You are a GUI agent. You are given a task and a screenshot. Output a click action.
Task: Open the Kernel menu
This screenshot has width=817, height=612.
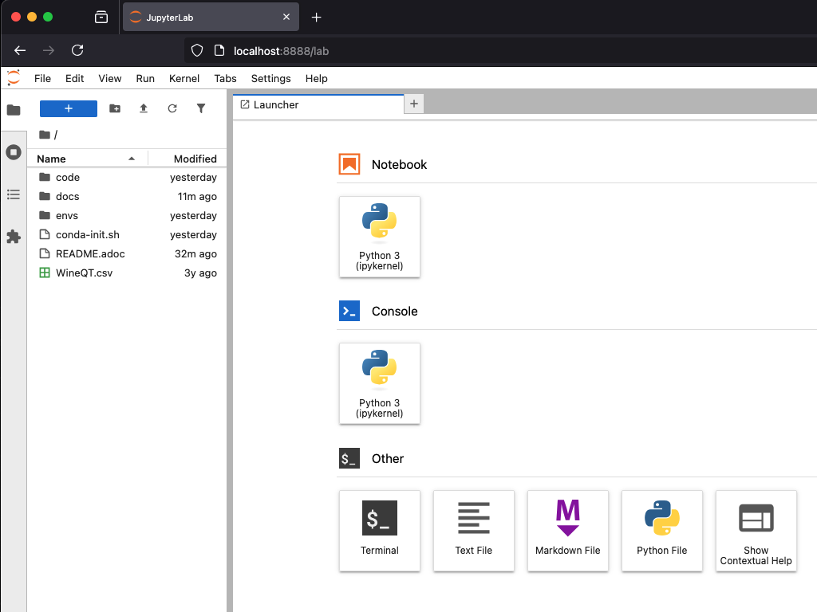tap(184, 78)
